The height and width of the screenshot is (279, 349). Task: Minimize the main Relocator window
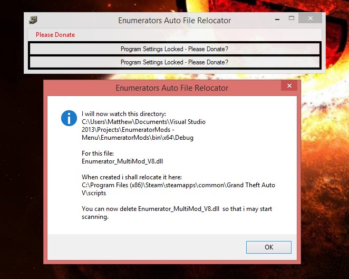pos(277,19)
